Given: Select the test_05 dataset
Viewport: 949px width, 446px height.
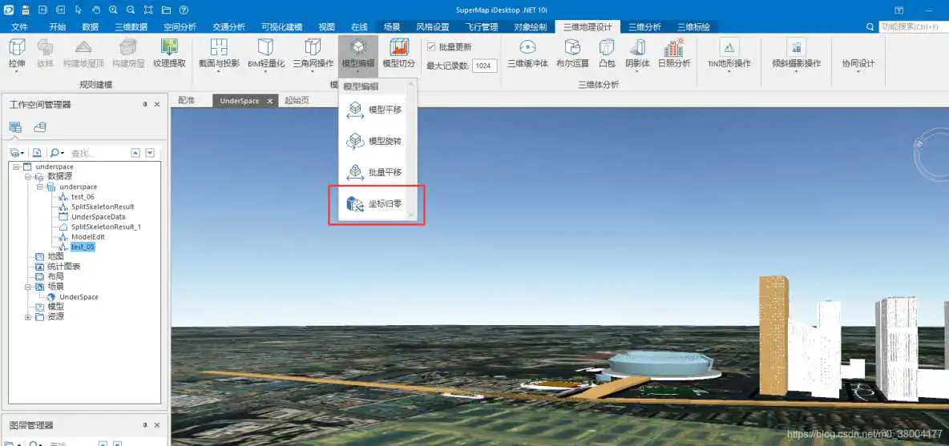Looking at the screenshot, I should [x=83, y=247].
